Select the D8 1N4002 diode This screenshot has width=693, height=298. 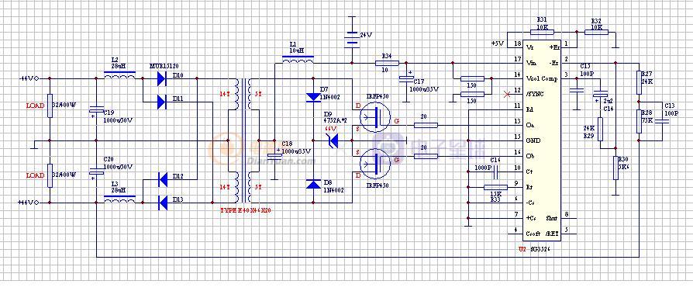(x=313, y=184)
